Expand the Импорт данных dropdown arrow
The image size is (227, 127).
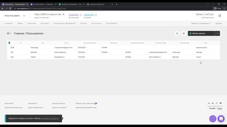pyautogui.click(x=217, y=34)
